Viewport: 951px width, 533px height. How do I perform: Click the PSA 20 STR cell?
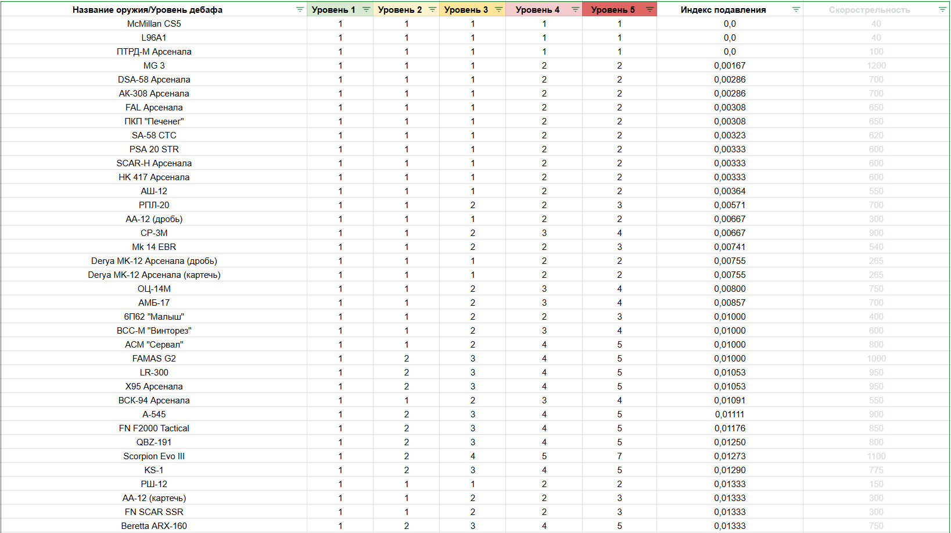(154, 149)
